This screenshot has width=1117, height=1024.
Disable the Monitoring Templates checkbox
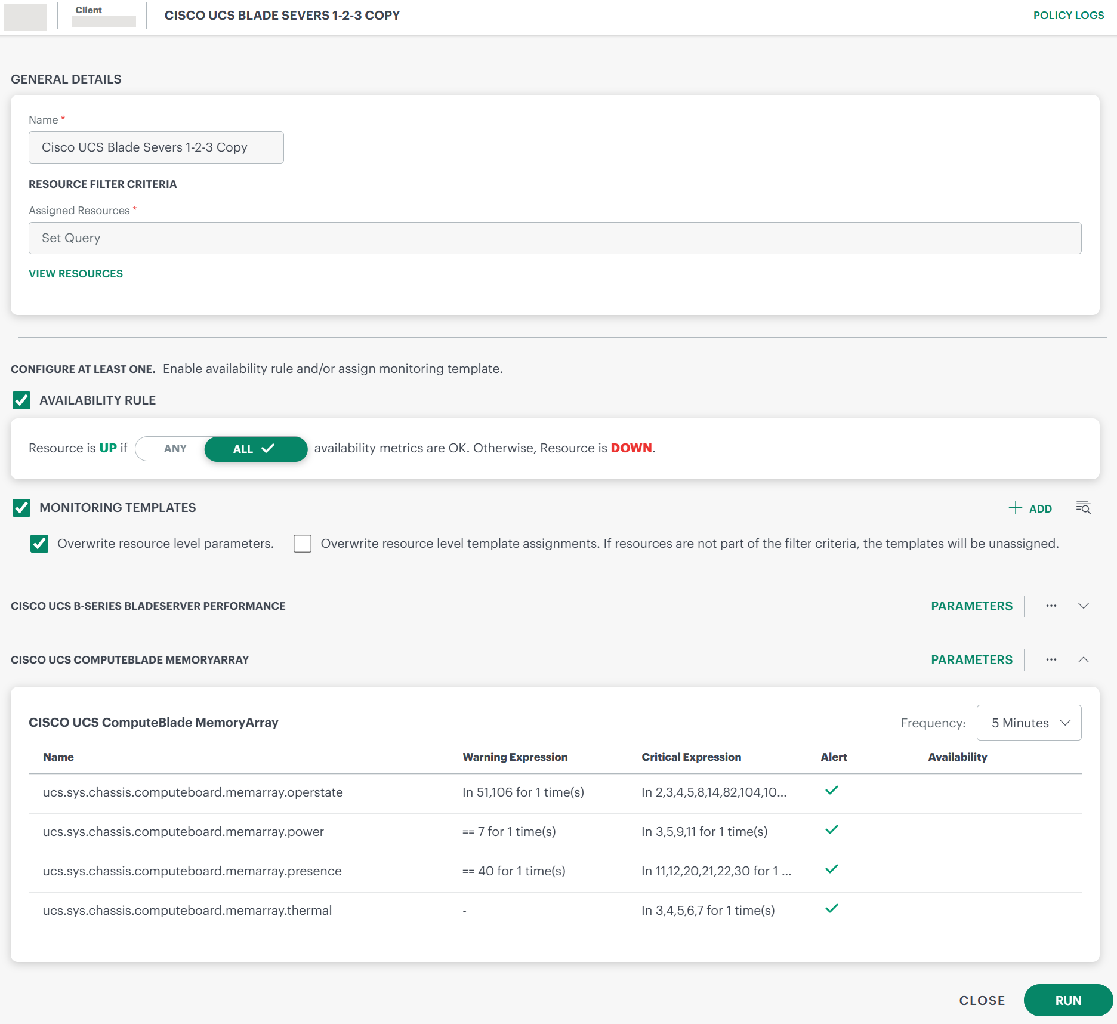click(x=21, y=508)
